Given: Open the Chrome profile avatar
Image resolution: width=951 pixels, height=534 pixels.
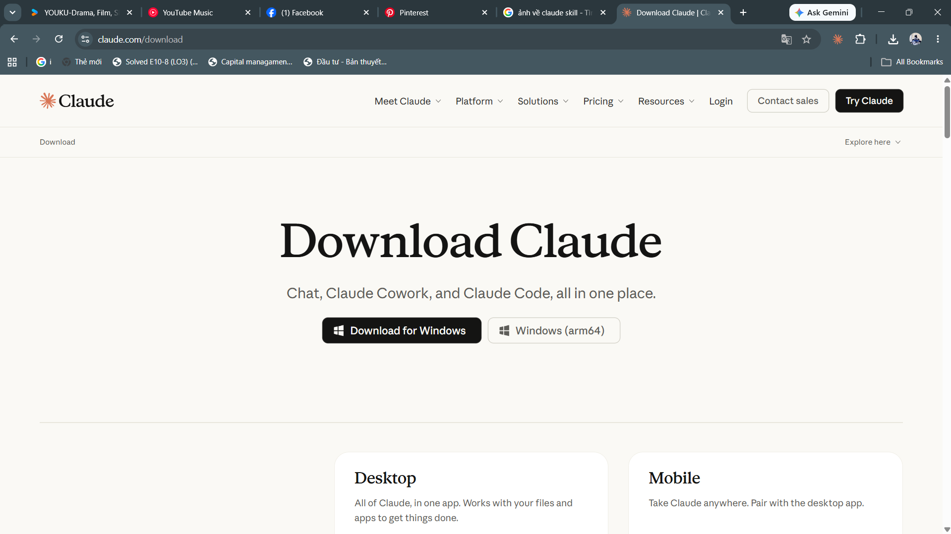Looking at the screenshot, I should [x=915, y=39].
